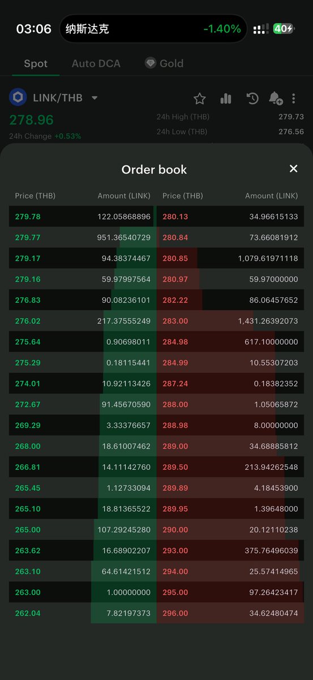Select bid price 263.00
Image resolution: width=313 pixels, height=680 pixels.
click(x=28, y=592)
